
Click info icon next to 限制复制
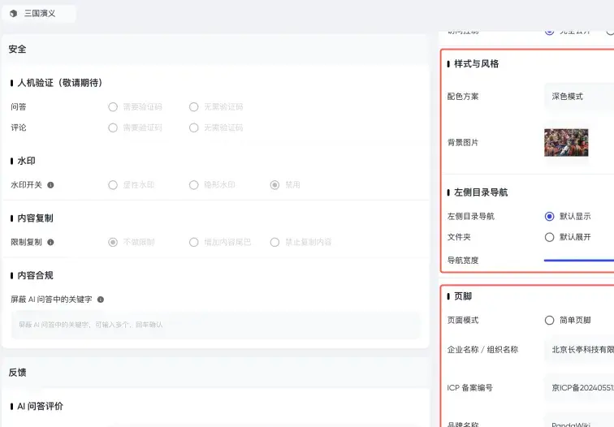(50, 242)
